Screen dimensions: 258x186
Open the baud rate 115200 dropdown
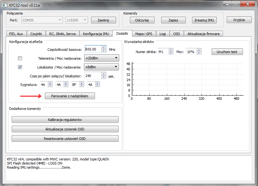77,20
